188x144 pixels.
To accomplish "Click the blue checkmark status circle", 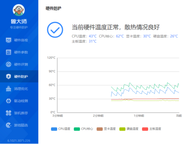I will click(55, 30).
